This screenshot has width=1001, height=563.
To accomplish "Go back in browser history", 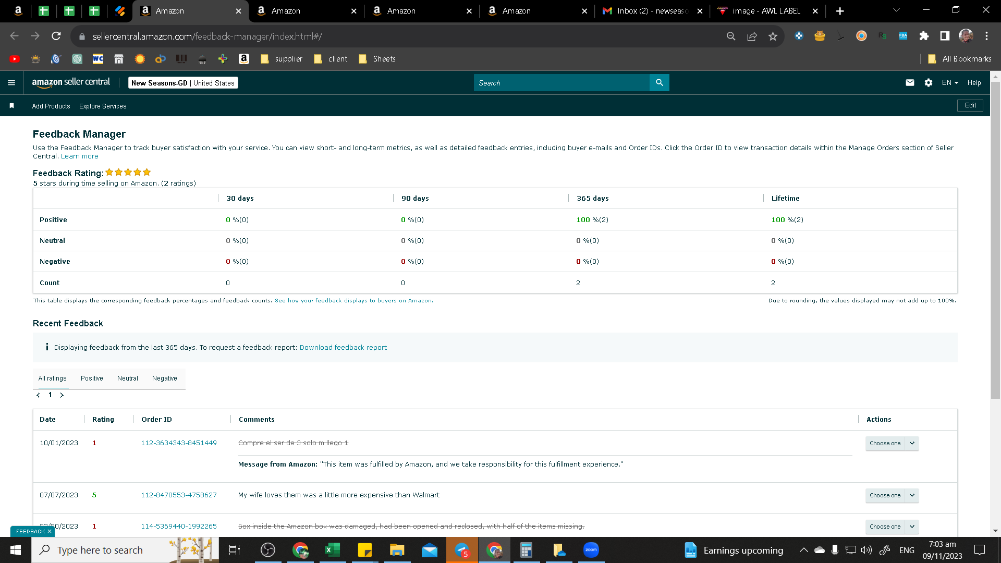I will coord(14,36).
